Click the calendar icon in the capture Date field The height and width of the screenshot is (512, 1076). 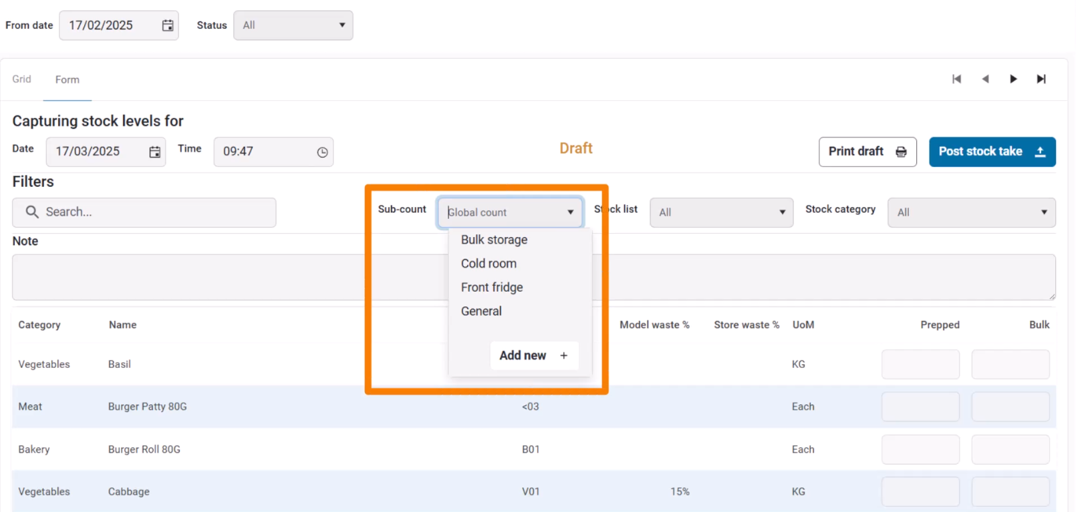[154, 152]
